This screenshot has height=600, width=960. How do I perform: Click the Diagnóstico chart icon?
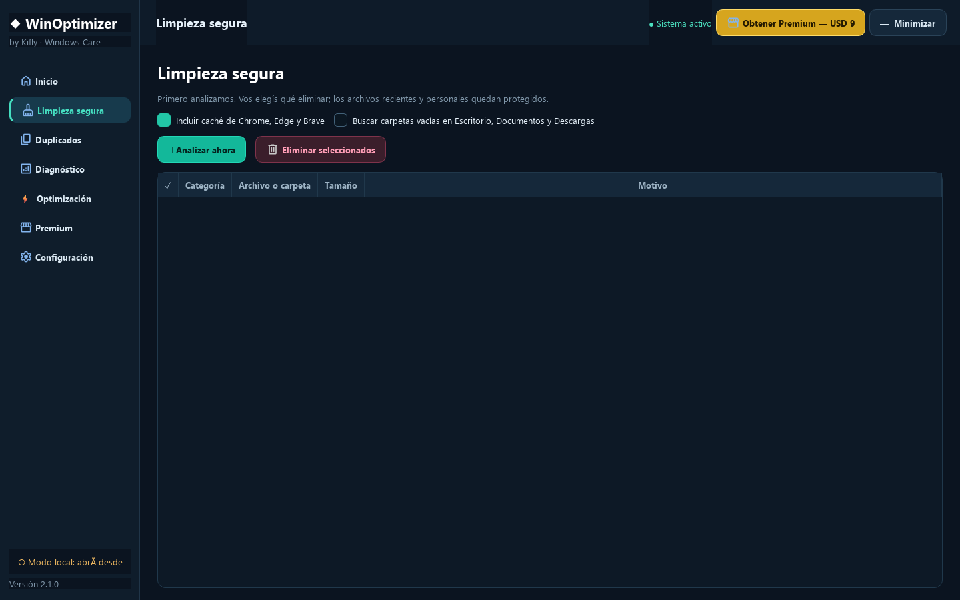pos(26,169)
